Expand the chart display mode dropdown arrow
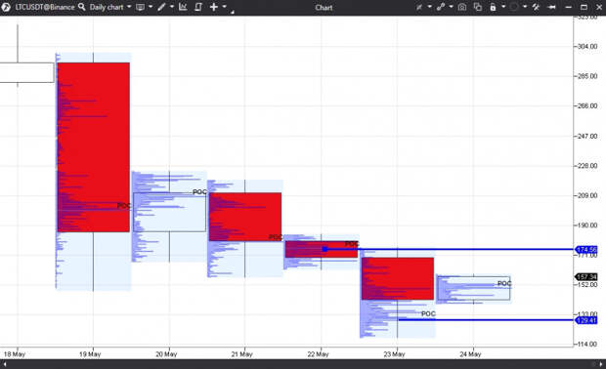606x369 pixels. (x=151, y=7)
